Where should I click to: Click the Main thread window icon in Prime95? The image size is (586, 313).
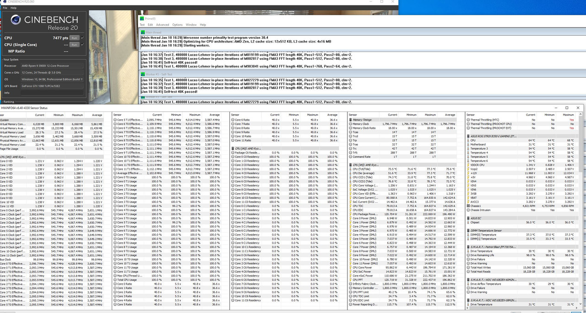(142, 32)
